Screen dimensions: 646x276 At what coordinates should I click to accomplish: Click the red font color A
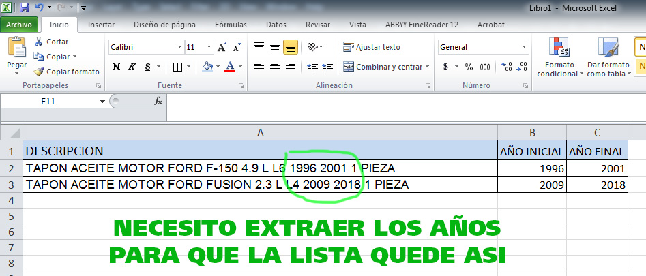(230, 67)
